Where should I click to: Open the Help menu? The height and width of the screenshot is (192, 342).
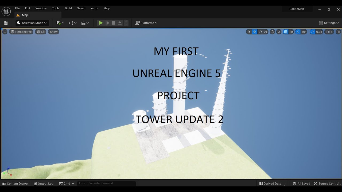pos(107,8)
